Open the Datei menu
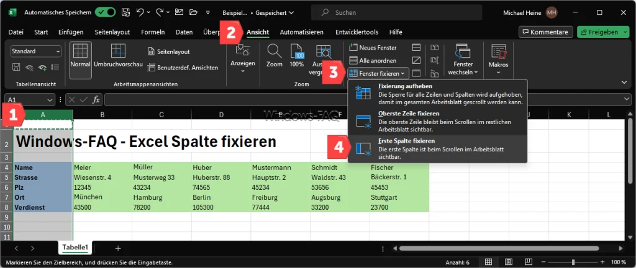Screen dimensions: 636x268 (16, 32)
